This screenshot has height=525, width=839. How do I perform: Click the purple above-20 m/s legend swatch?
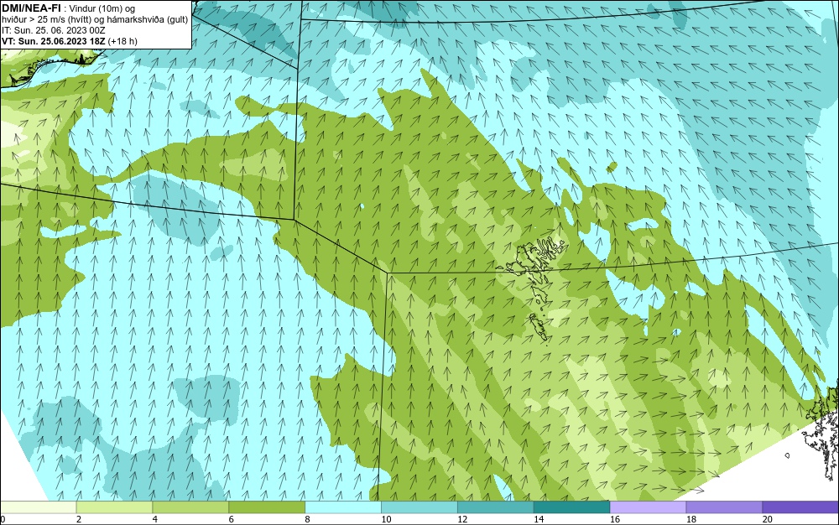click(800, 507)
